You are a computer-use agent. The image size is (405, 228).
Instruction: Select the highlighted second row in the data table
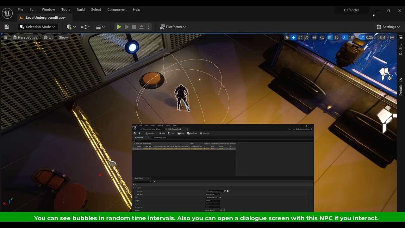pyautogui.click(x=184, y=149)
